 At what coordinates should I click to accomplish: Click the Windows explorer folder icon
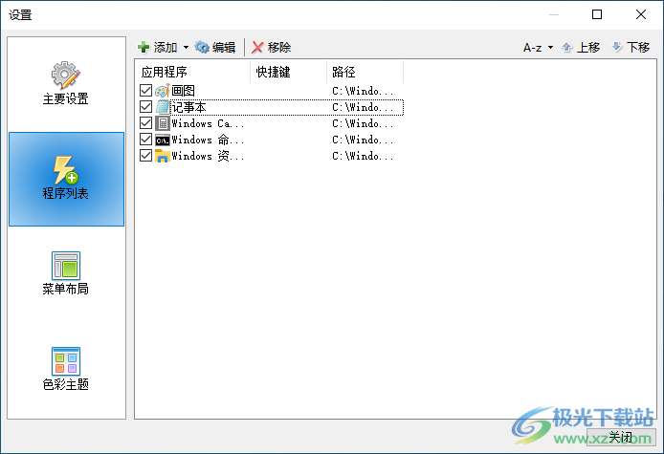[x=163, y=156]
